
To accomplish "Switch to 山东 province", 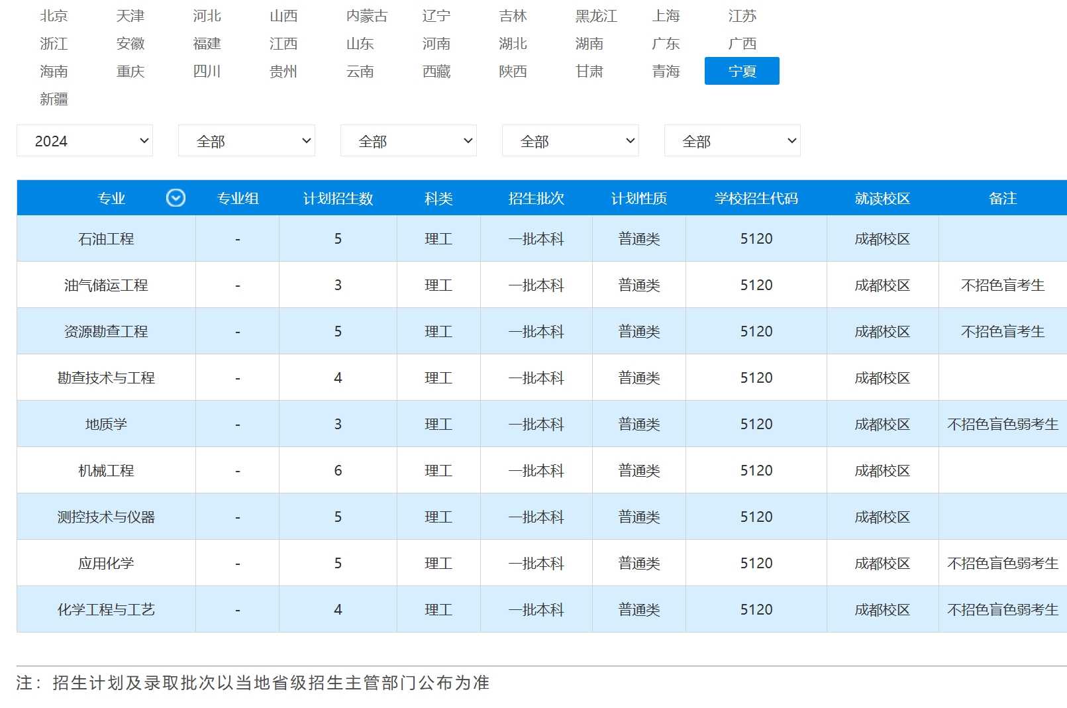I will click(x=360, y=44).
